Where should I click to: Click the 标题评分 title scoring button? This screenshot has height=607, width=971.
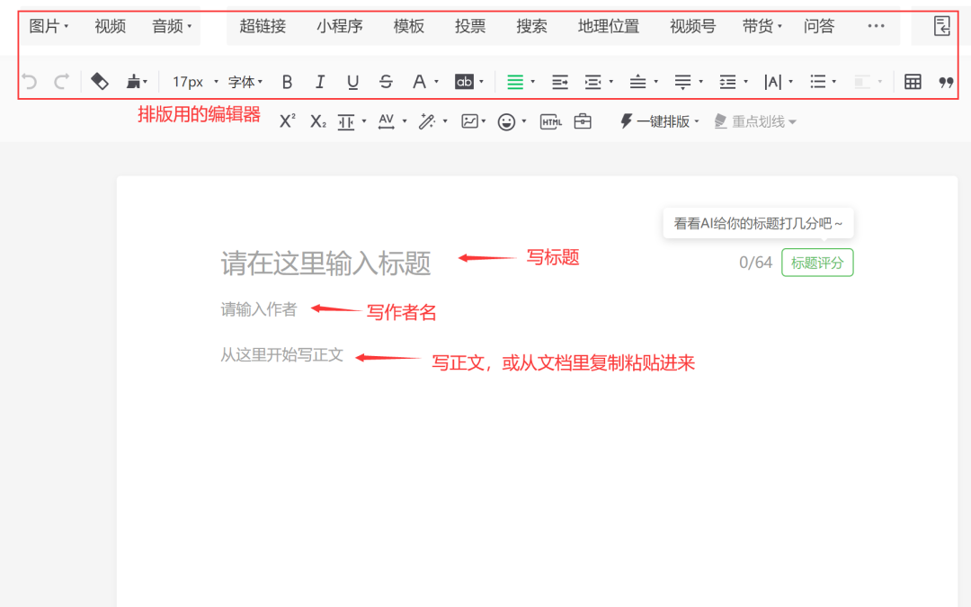coord(816,262)
